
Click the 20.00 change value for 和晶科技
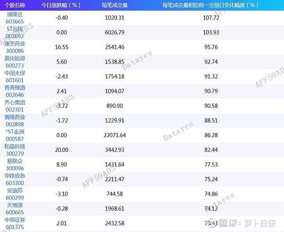tap(62, 150)
